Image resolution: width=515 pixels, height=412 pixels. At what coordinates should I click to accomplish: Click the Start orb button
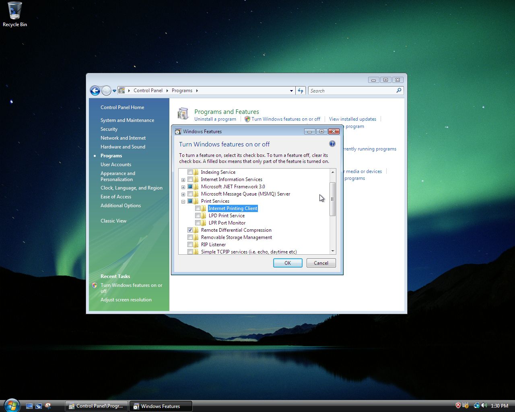pos(11,406)
